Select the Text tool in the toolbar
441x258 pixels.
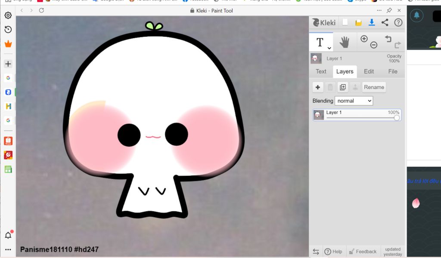pyautogui.click(x=321, y=42)
